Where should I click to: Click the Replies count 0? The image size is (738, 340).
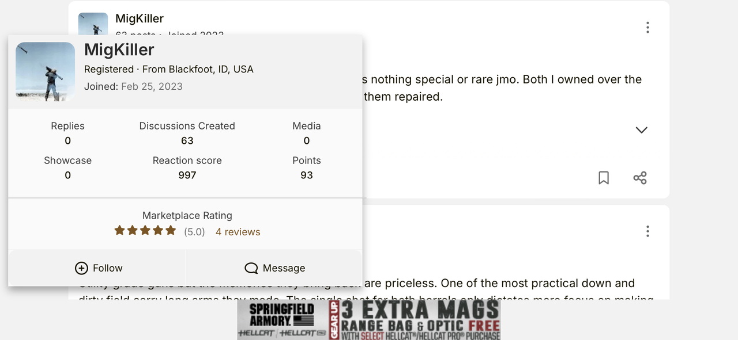point(67,141)
